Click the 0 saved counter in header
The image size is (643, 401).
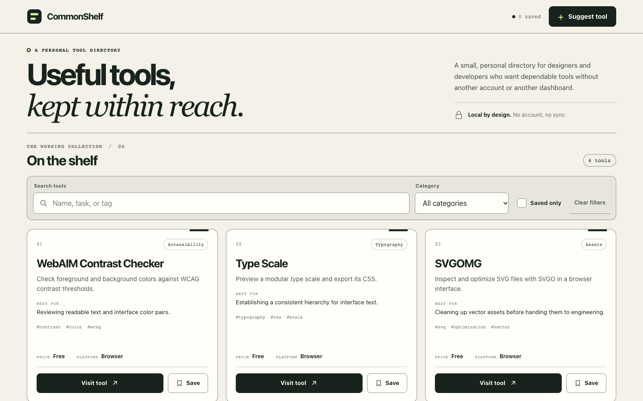click(x=526, y=17)
